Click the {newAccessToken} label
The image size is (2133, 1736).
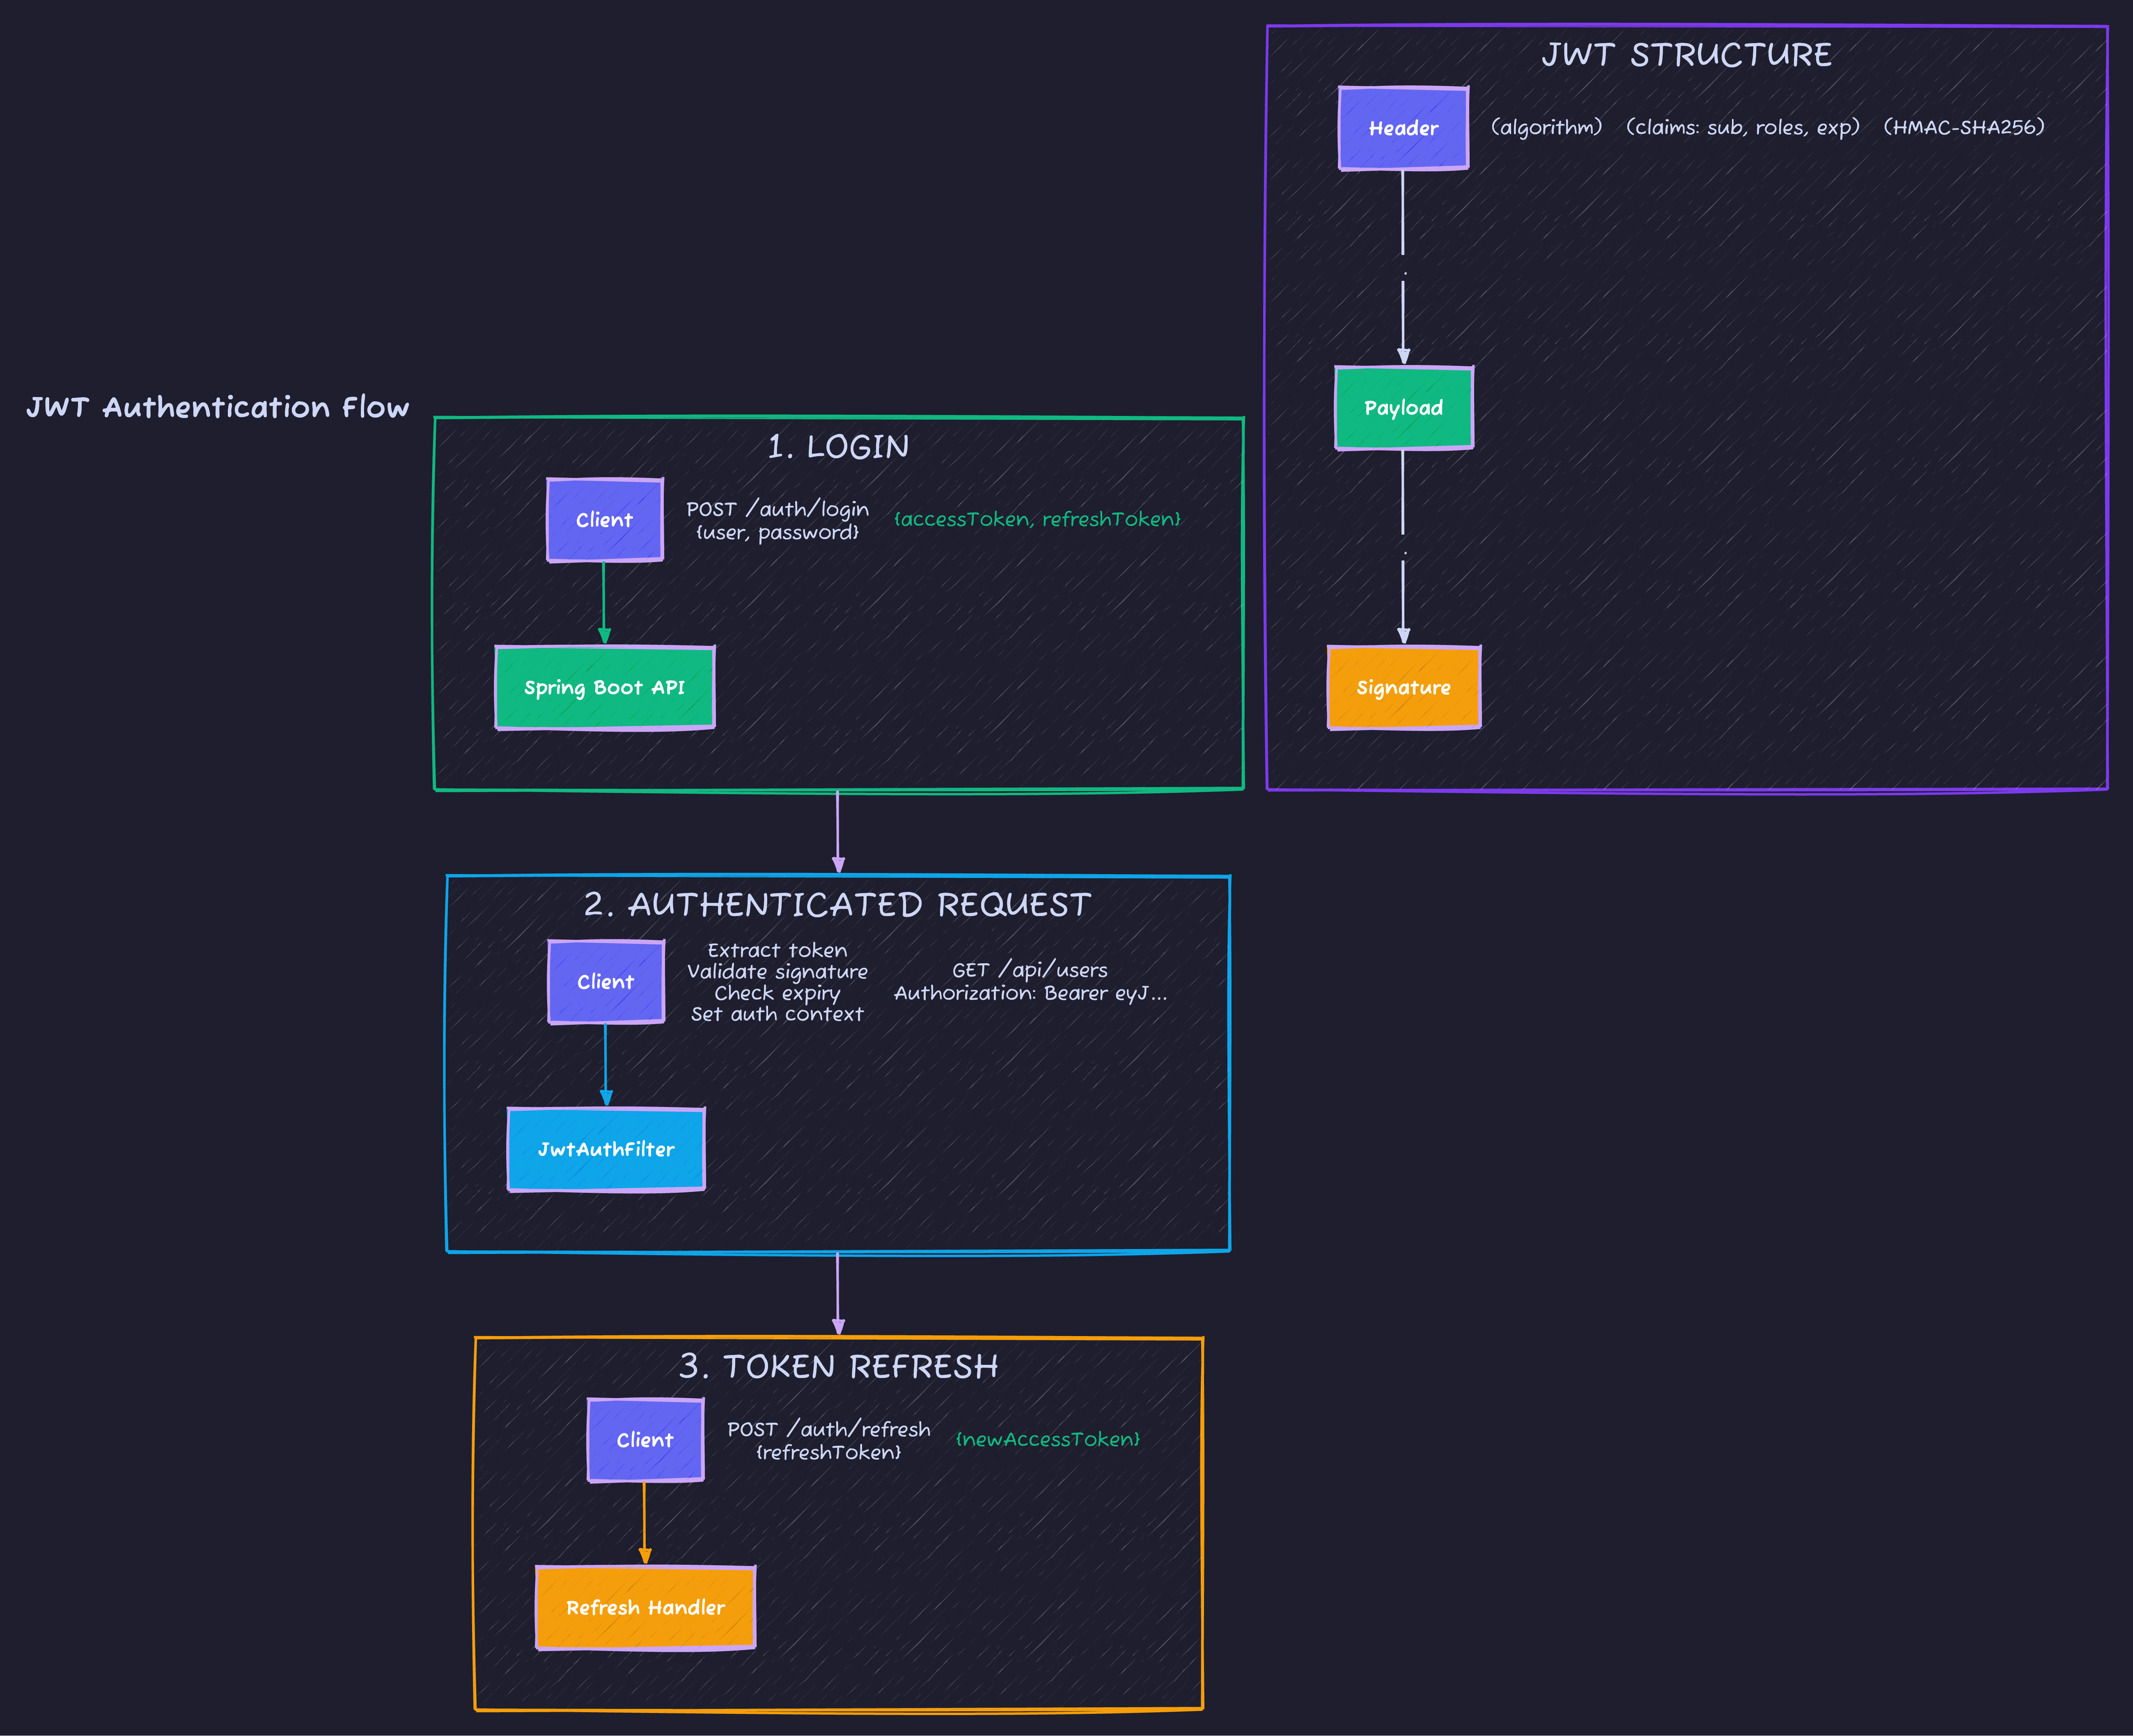[x=1048, y=1439]
